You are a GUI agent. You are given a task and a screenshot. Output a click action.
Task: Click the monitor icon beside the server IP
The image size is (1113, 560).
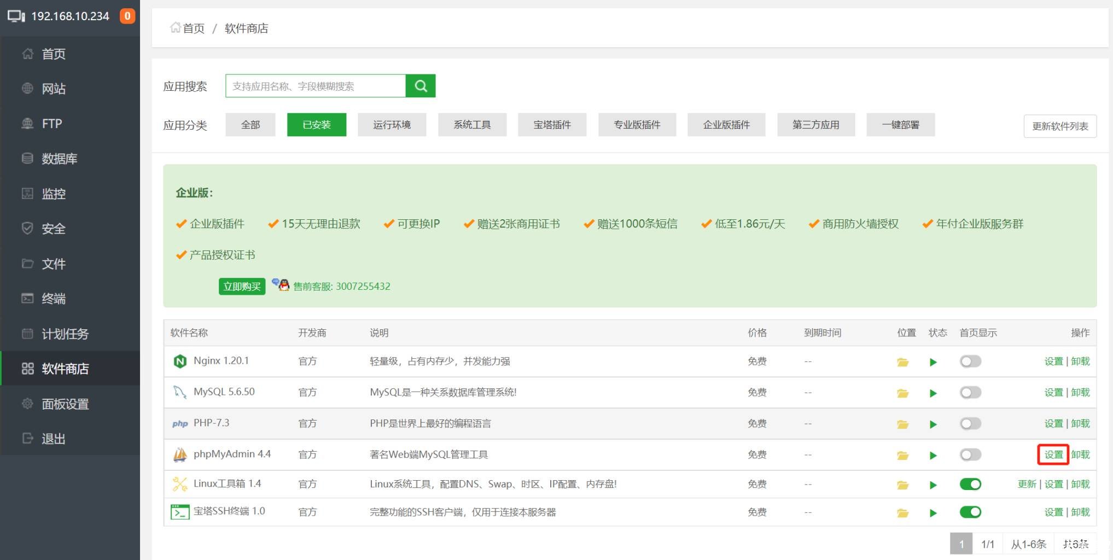coord(16,16)
